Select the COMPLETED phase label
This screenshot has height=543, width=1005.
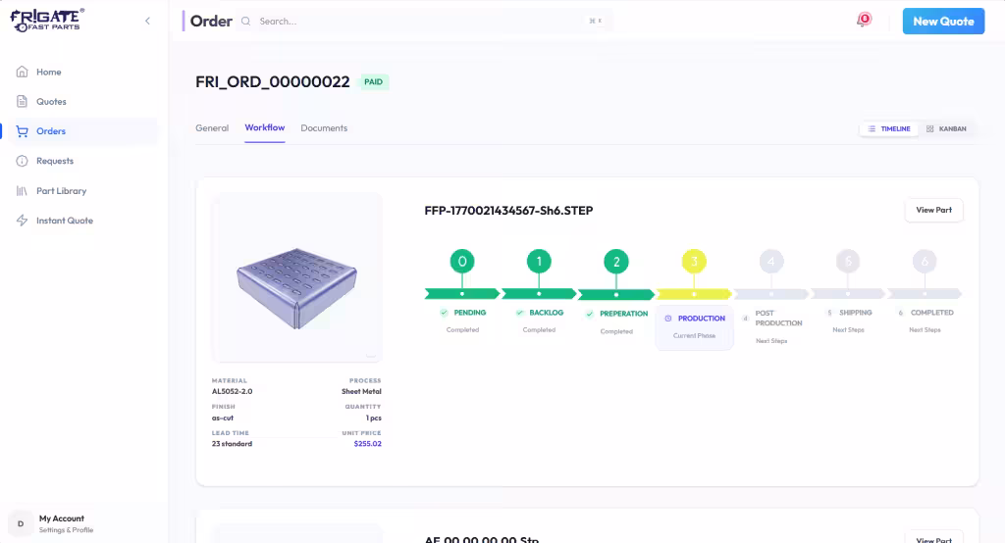click(932, 313)
